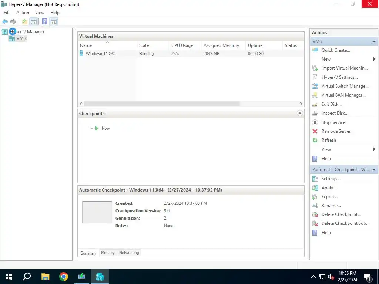Image resolution: width=379 pixels, height=284 pixels.
Task: Click the Rename checkpoint icon
Action: (315, 206)
